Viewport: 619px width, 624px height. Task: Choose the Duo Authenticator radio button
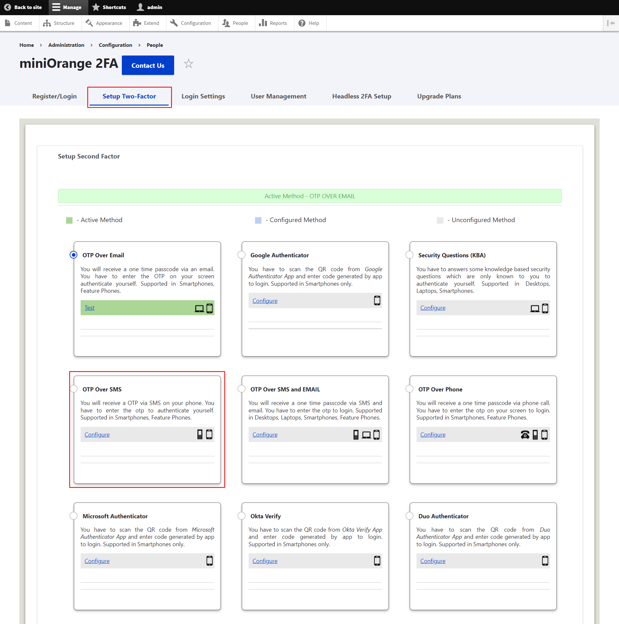click(409, 516)
